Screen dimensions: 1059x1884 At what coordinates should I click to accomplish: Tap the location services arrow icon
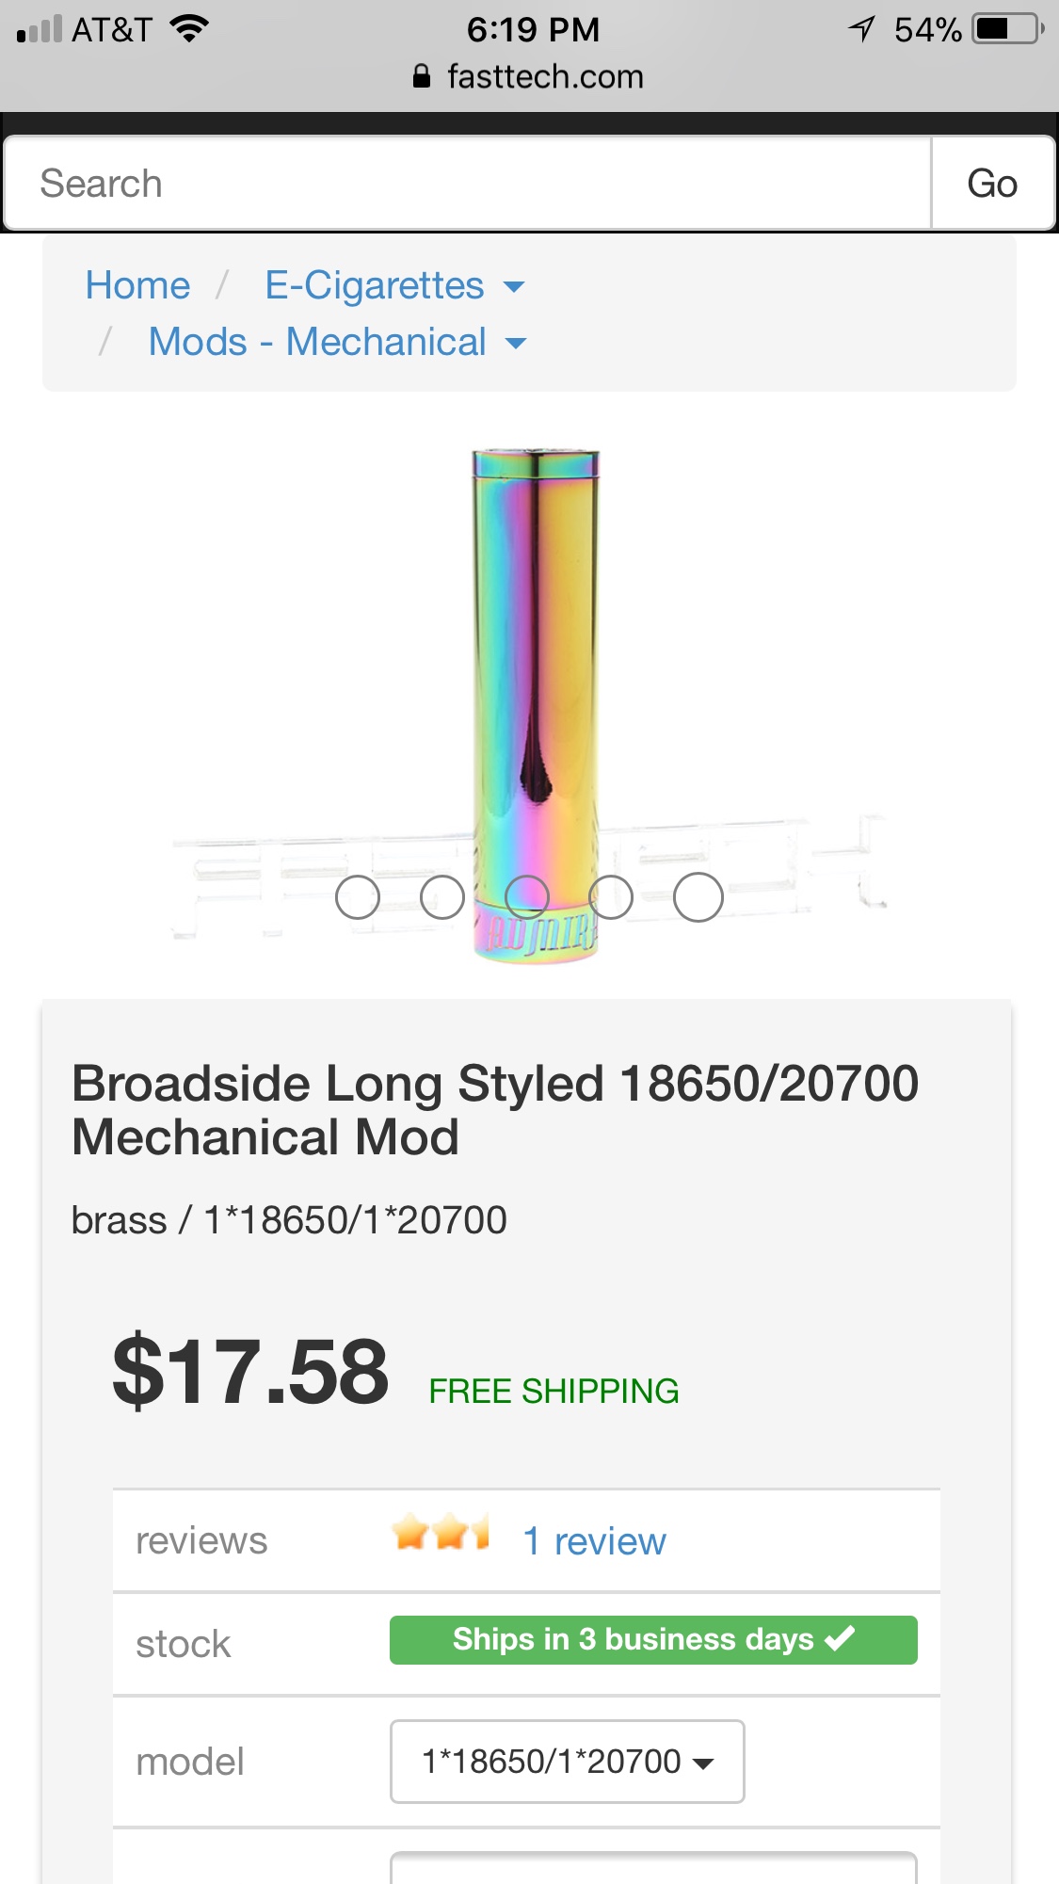click(861, 29)
